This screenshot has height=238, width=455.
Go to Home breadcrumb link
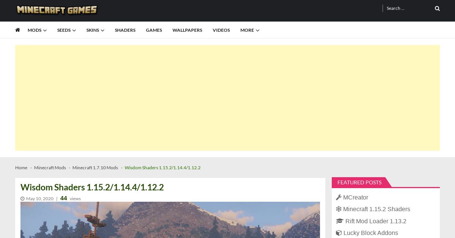click(21, 168)
